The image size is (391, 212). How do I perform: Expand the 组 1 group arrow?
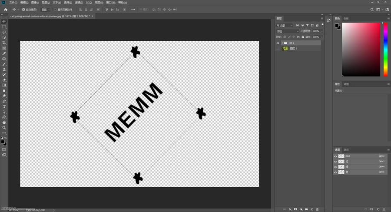(282, 43)
